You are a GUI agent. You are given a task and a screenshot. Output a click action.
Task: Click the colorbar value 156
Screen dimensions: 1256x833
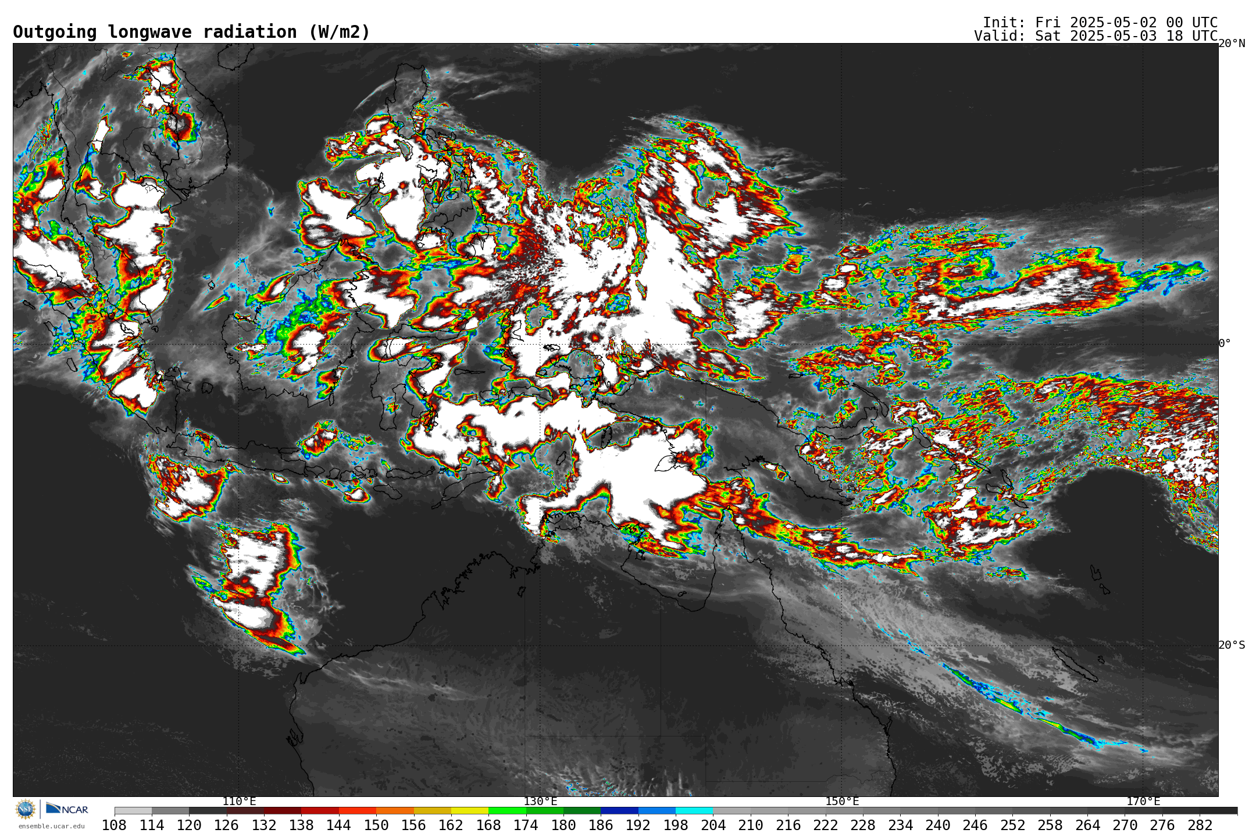pyautogui.click(x=413, y=825)
